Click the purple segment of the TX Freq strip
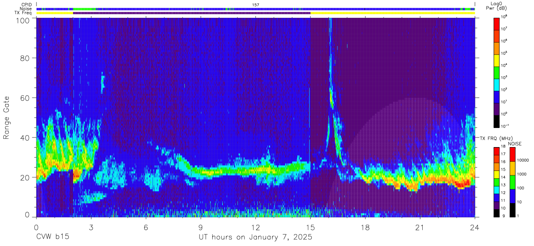Viewport: 534px width, 246px height. click(191, 13)
